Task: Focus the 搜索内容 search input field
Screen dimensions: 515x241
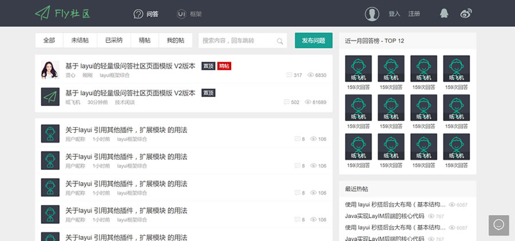Action: coord(237,41)
